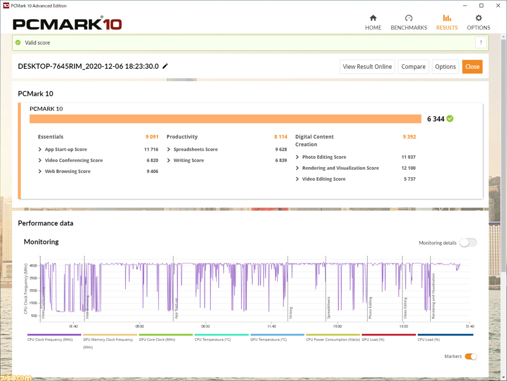The image size is (507, 381).
Task: Open the BENCHMARKS tab
Action: coord(409,23)
